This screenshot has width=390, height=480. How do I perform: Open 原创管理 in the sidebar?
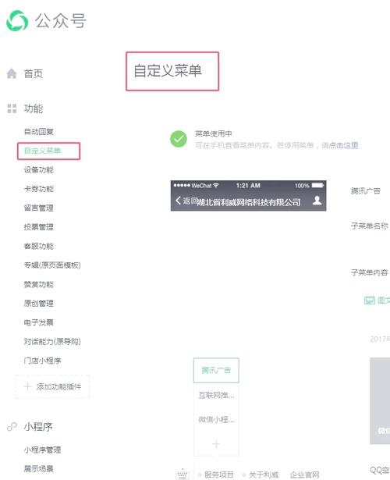(x=39, y=304)
